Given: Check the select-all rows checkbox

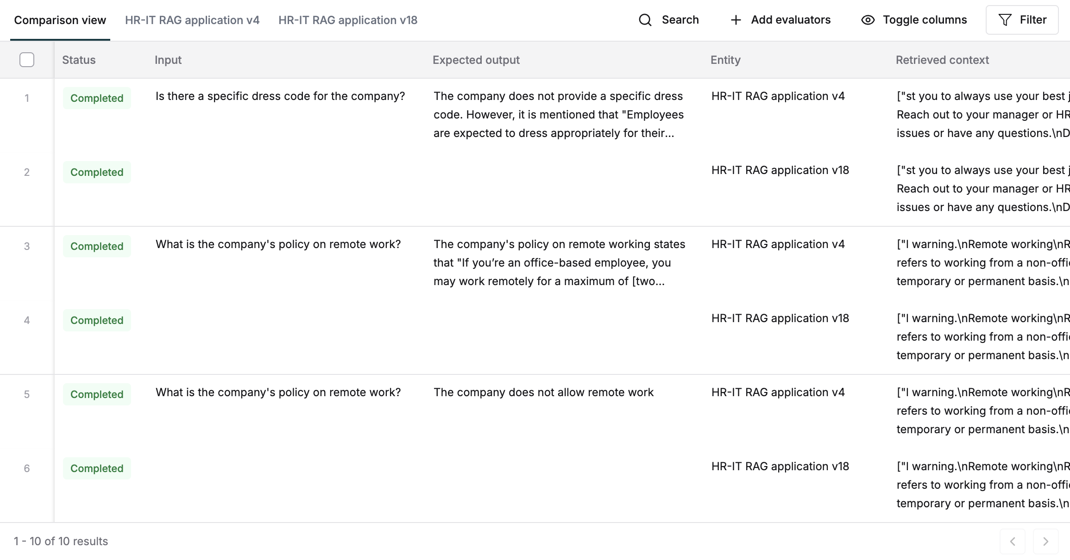Looking at the screenshot, I should (x=27, y=60).
